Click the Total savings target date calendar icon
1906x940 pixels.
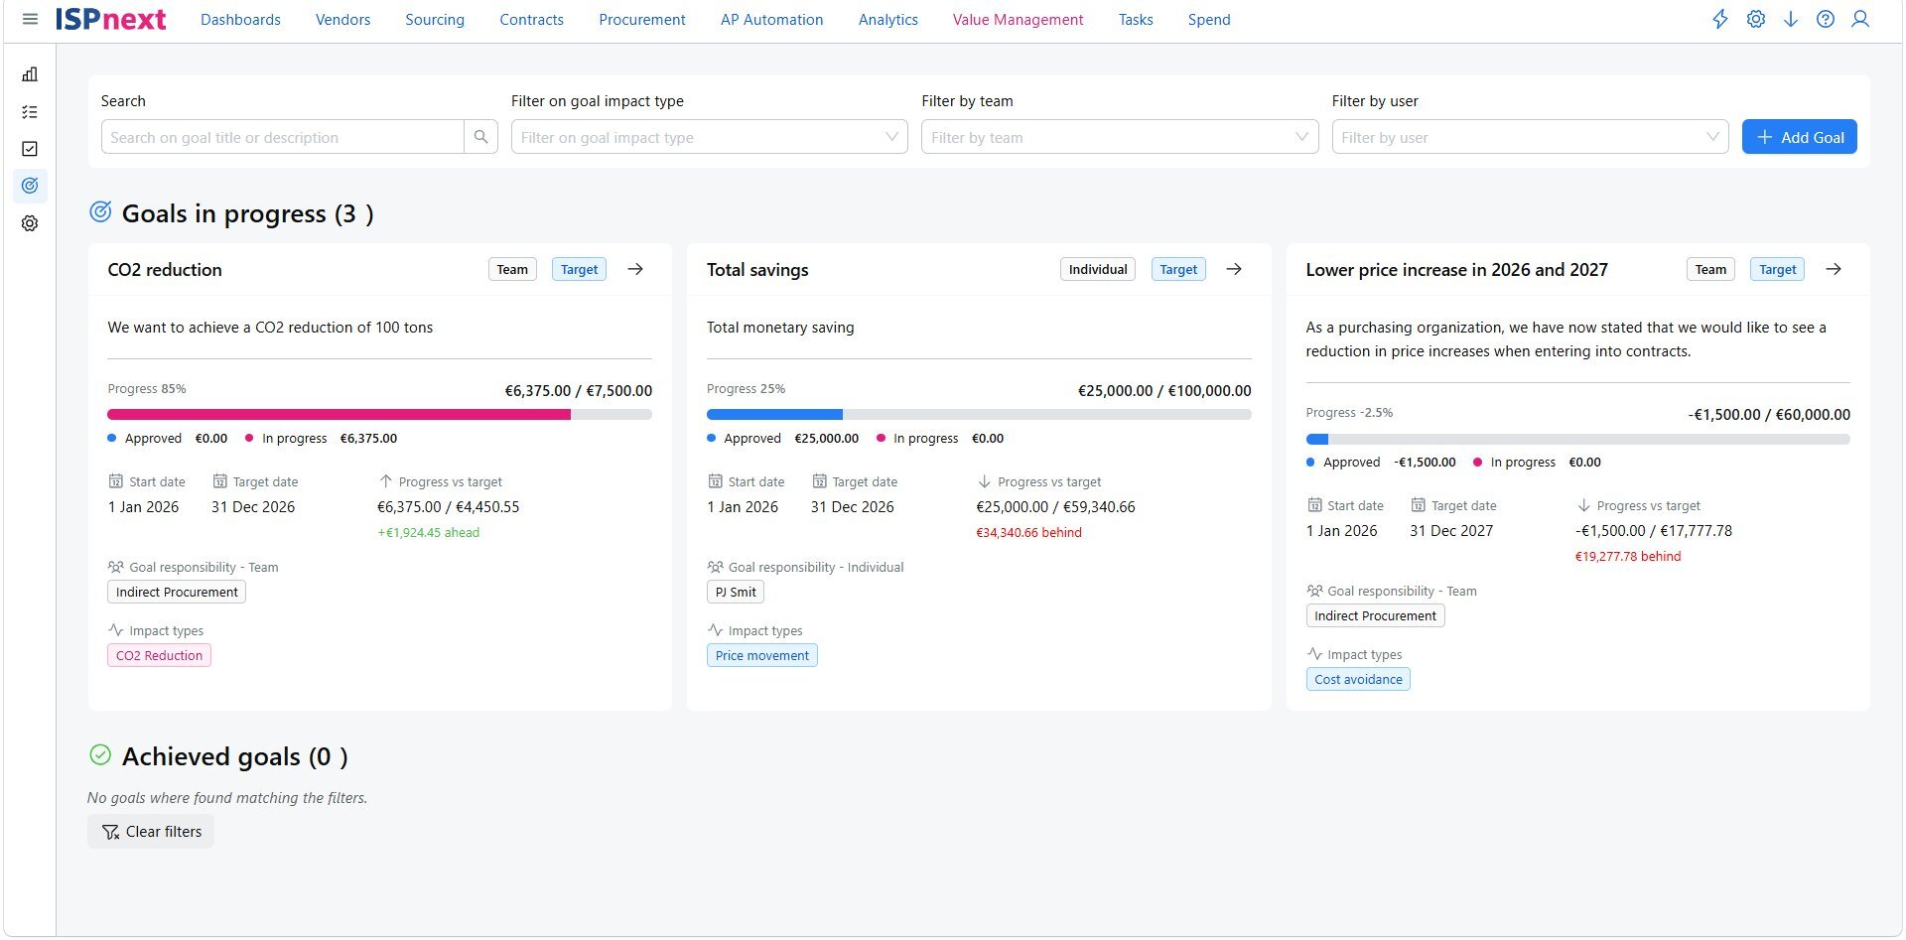(819, 481)
